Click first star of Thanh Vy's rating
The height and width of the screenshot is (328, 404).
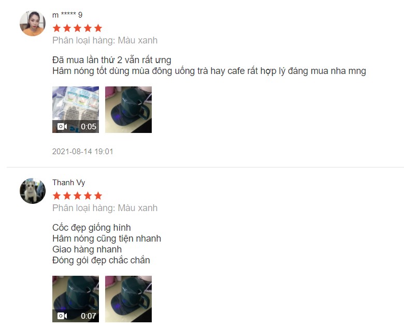[56, 196]
